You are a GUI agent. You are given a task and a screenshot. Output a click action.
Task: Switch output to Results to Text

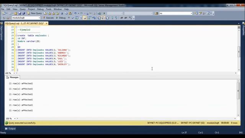point(99,18)
